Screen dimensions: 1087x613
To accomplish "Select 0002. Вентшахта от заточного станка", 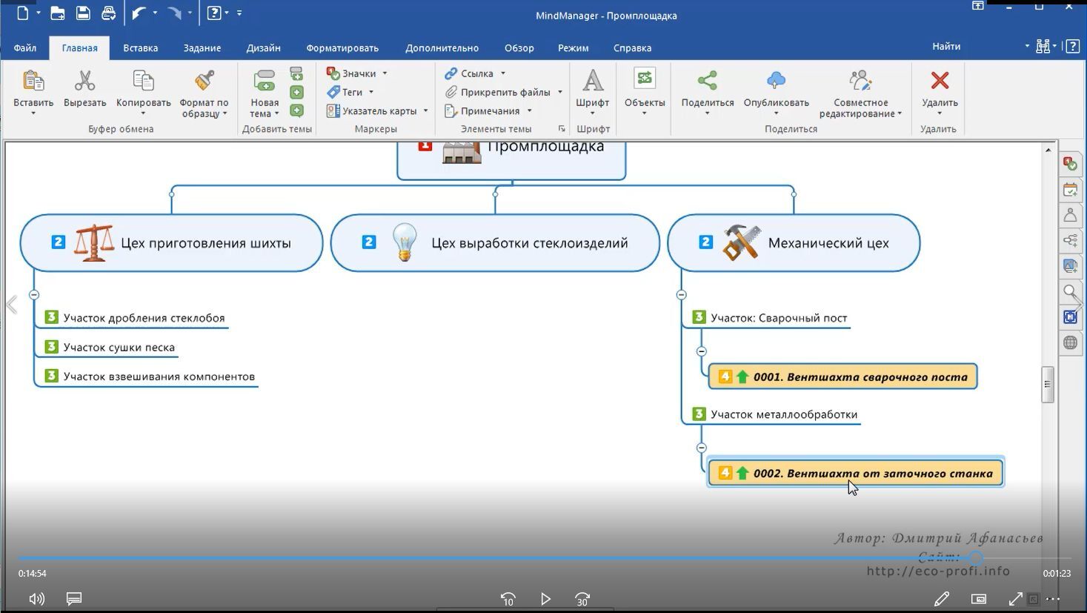I will (856, 473).
